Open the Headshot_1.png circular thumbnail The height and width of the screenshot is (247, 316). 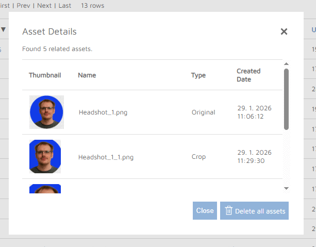(46, 112)
